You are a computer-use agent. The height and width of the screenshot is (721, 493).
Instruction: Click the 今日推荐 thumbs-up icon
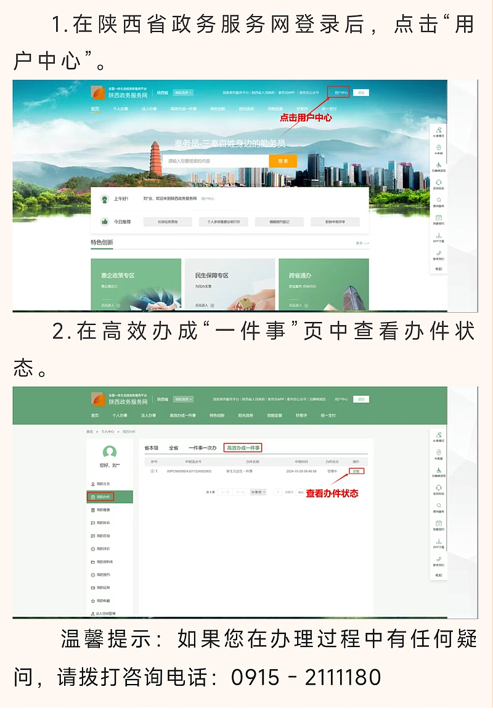coord(105,221)
